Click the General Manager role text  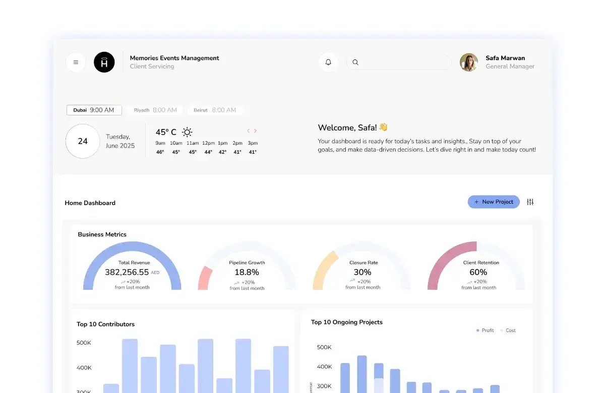pos(510,67)
